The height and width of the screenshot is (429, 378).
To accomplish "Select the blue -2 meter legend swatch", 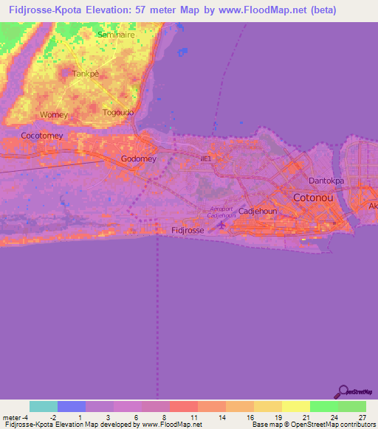I will 72,406.
